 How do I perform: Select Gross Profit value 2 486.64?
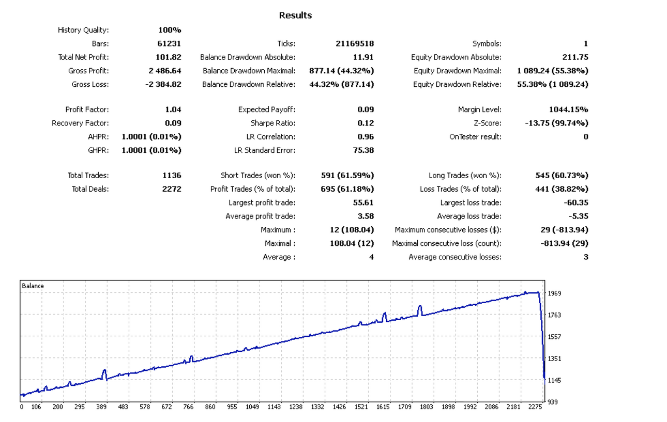pos(165,71)
